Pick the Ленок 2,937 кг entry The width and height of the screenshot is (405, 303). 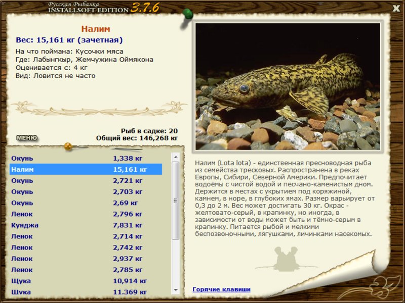(x=86, y=259)
